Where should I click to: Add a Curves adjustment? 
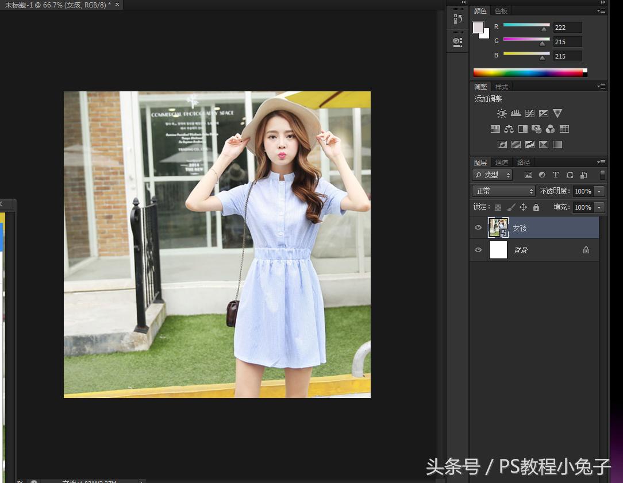(530, 114)
